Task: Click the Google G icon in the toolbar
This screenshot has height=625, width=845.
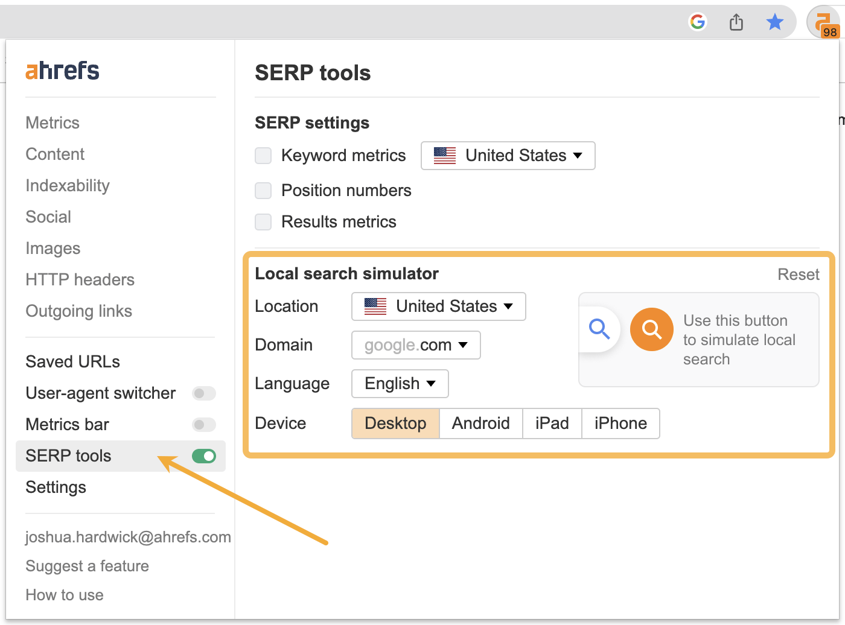Action: point(697,22)
